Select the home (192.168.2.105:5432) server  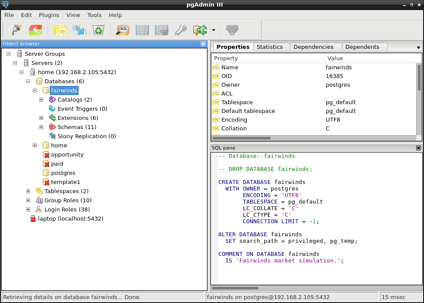point(77,72)
